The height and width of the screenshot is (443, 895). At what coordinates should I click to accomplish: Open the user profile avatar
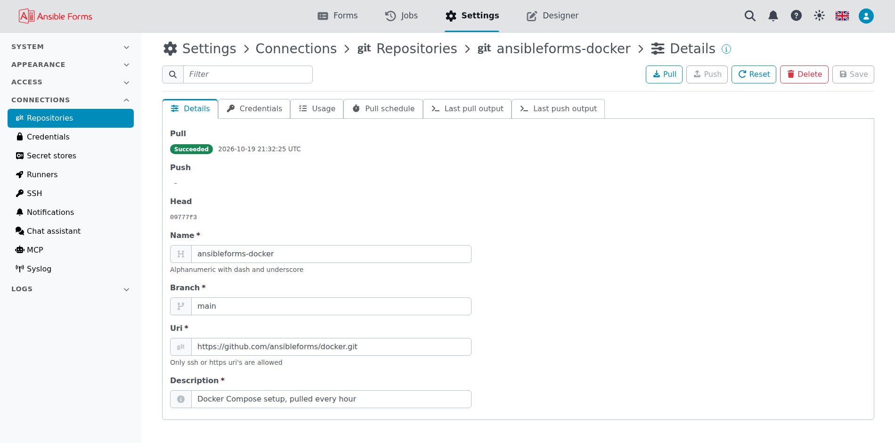866,16
